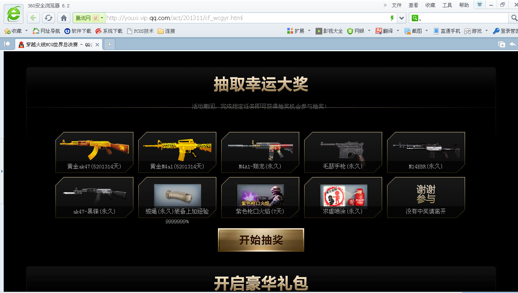This screenshot has width=518, height=293.
Task: Toggle the sidebar arrow left of tabs
Action: 7,44
